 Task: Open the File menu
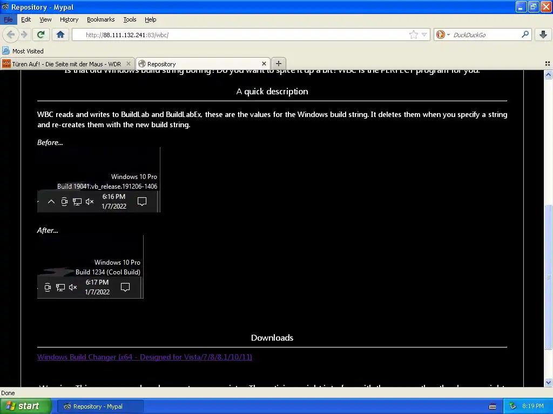coord(8,19)
